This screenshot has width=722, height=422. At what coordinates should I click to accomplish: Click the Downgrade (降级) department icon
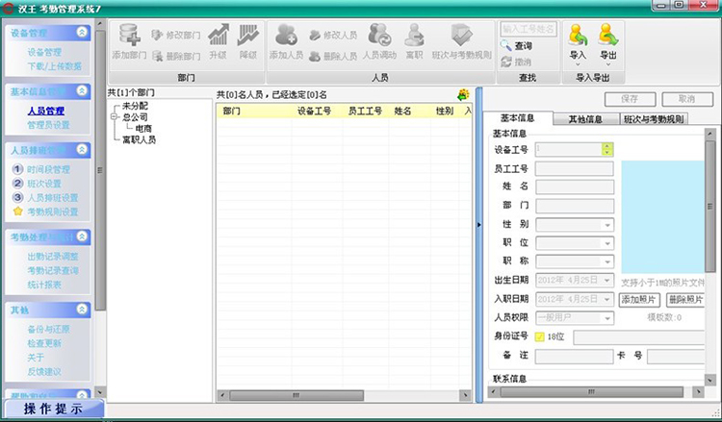(x=247, y=35)
